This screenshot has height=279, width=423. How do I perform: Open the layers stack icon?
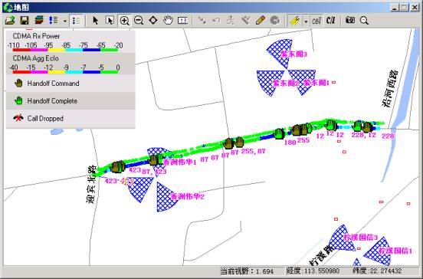39,21
